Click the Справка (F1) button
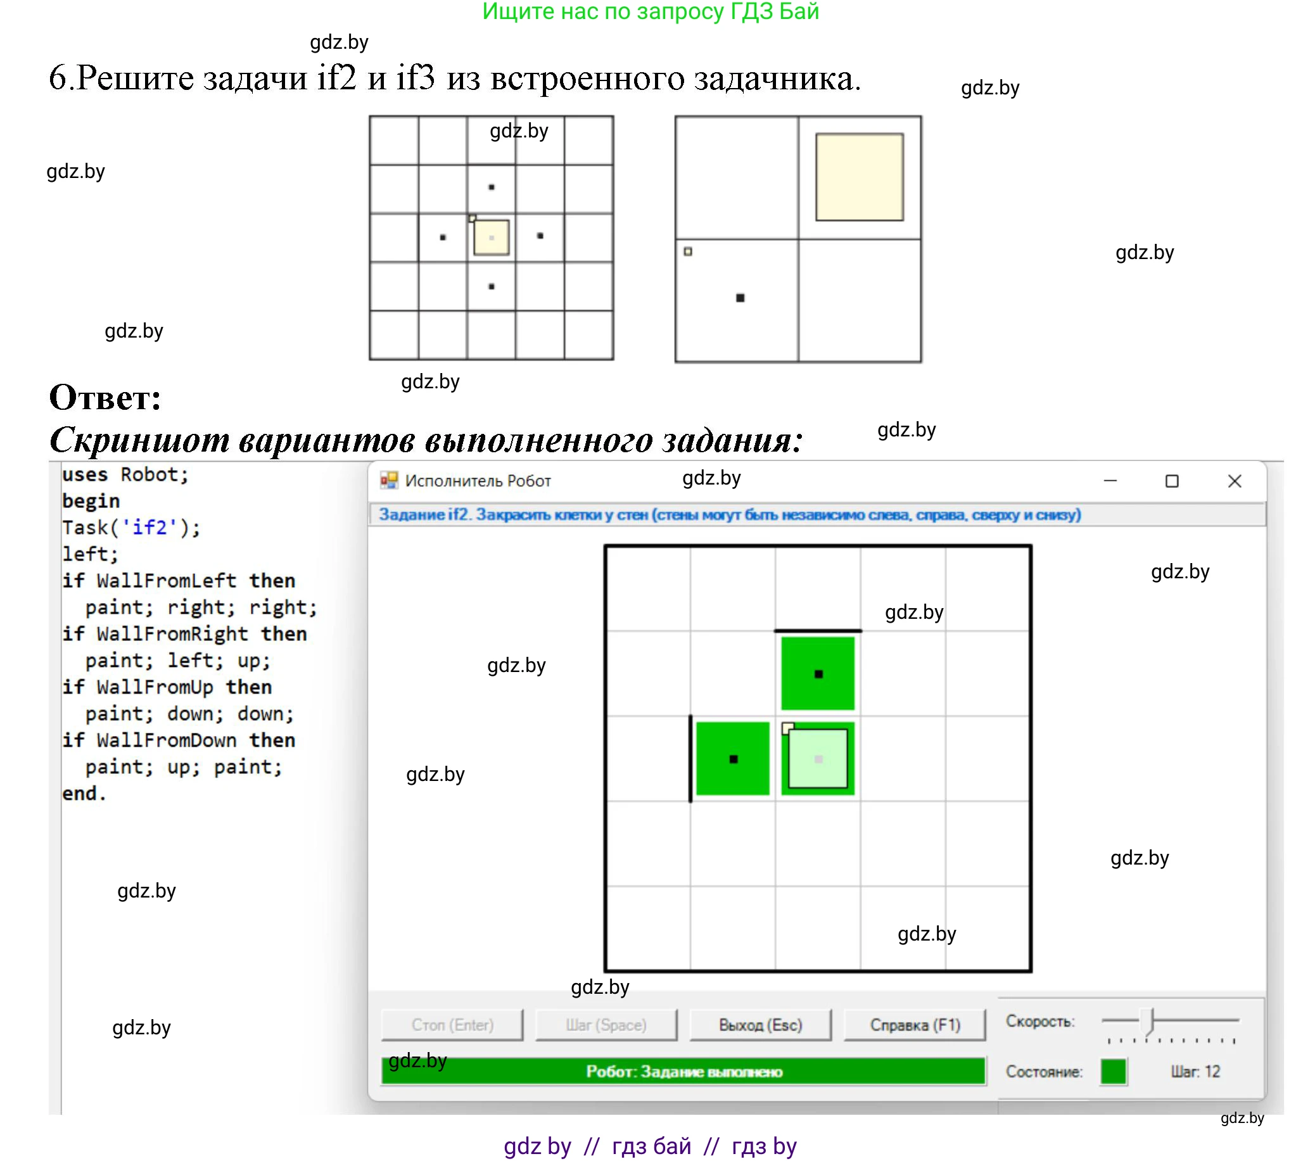This screenshot has width=1303, height=1161. click(x=915, y=1024)
